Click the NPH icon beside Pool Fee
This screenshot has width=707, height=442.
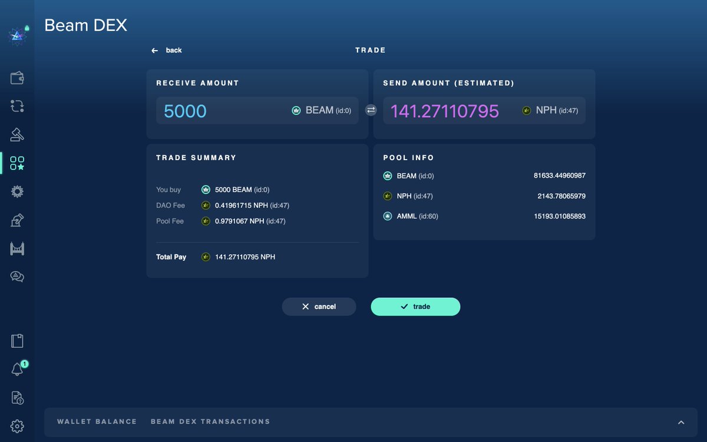click(206, 221)
